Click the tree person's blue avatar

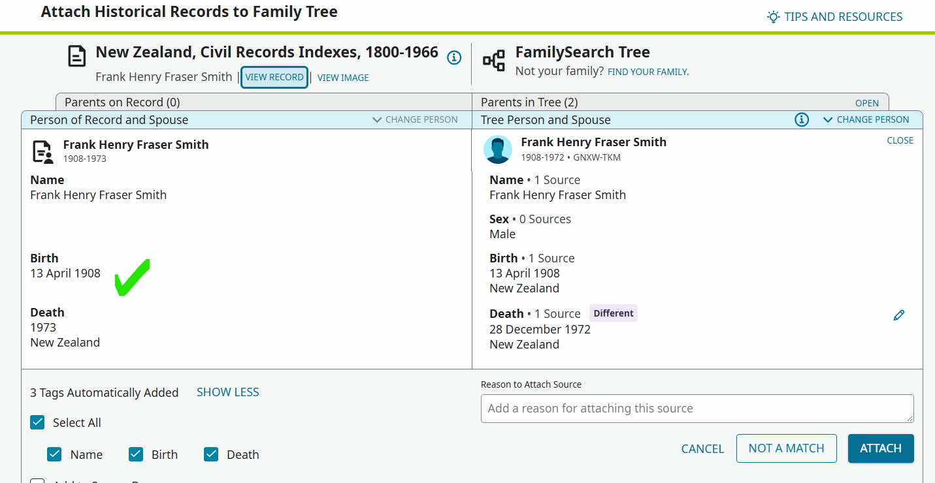(x=498, y=149)
